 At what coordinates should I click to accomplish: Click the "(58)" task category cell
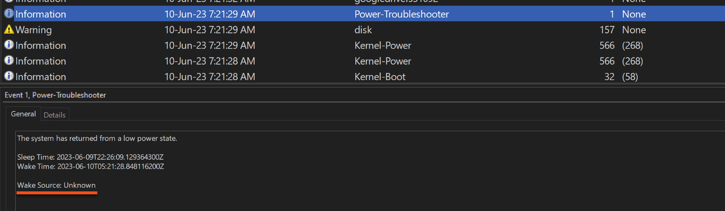click(x=630, y=77)
